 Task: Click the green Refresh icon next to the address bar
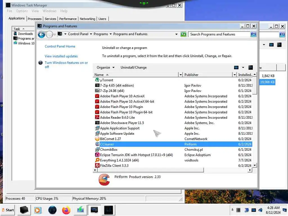pyautogui.click(x=183, y=34)
